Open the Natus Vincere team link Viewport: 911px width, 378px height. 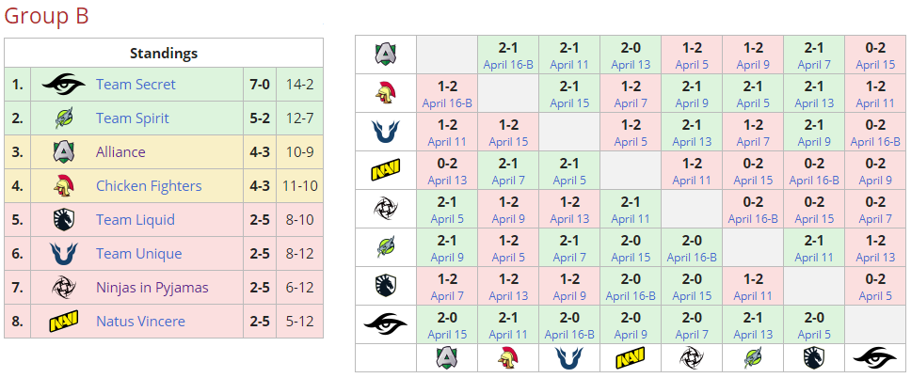tap(140, 321)
